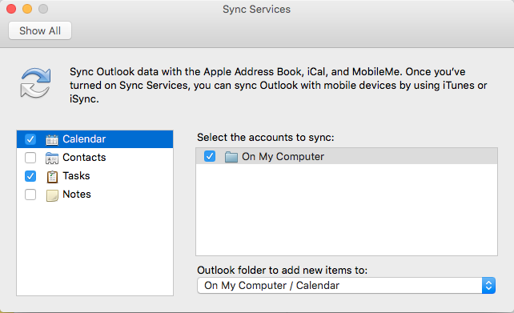Click the Sync Services arrows icon

tap(35, 83)
